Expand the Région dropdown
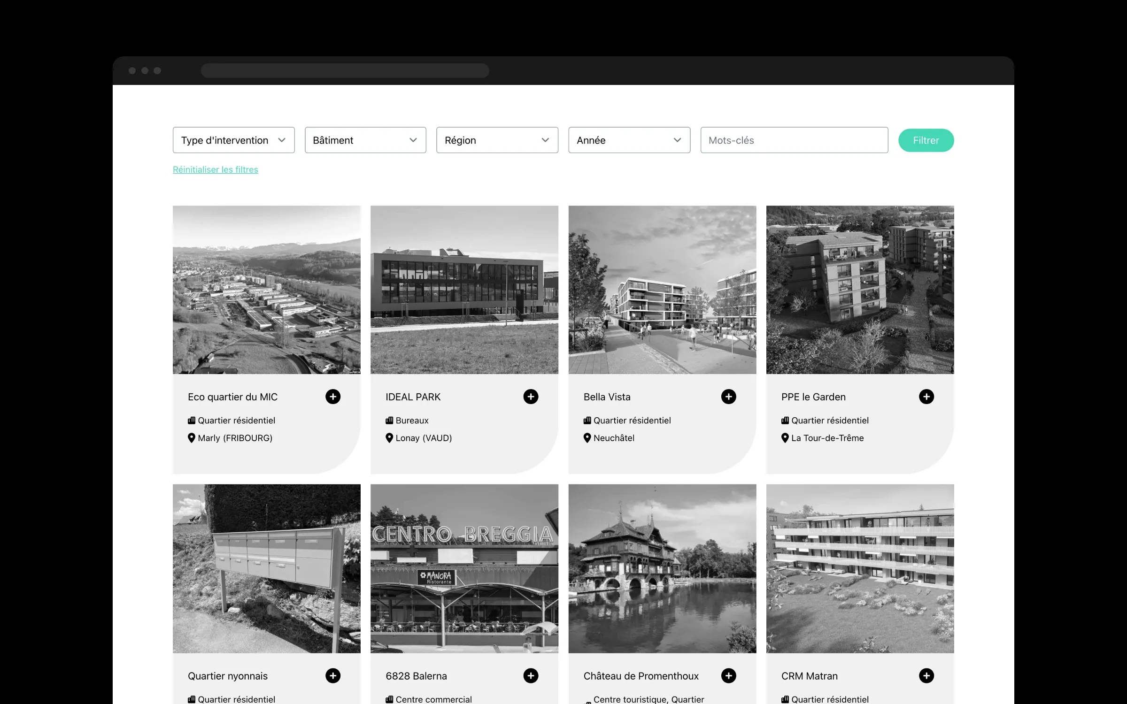Viewport: 1127px width, 704px height. (x=497, y=140)
